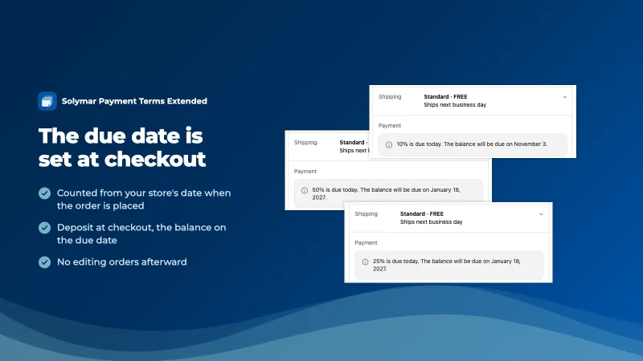643x361 pixels.
Task: Click the headline 'The due date is set at checkout'
Action: [122, 148]
